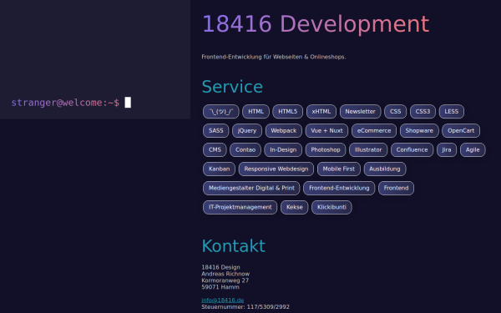The image size is (501, 313).
Task: Choose the OpenCart tag
Action: [x=461, y=131]
